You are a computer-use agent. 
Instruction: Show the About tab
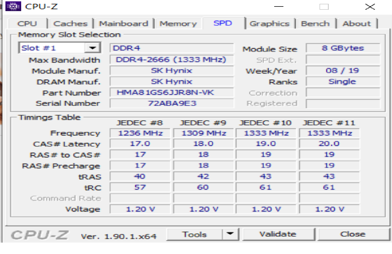tap(357, 24)
